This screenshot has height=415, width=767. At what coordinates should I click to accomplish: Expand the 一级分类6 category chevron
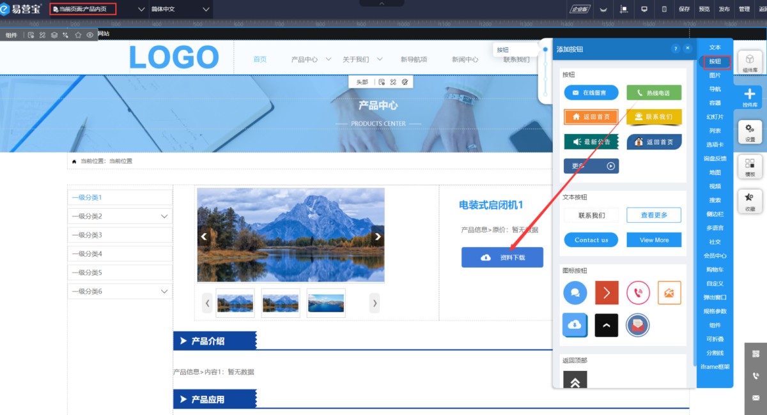[x=164, y=291]
